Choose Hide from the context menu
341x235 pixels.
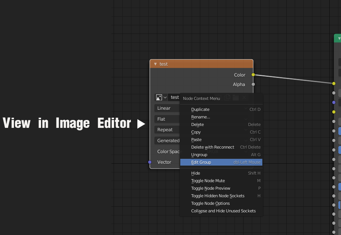pos(221,173)
